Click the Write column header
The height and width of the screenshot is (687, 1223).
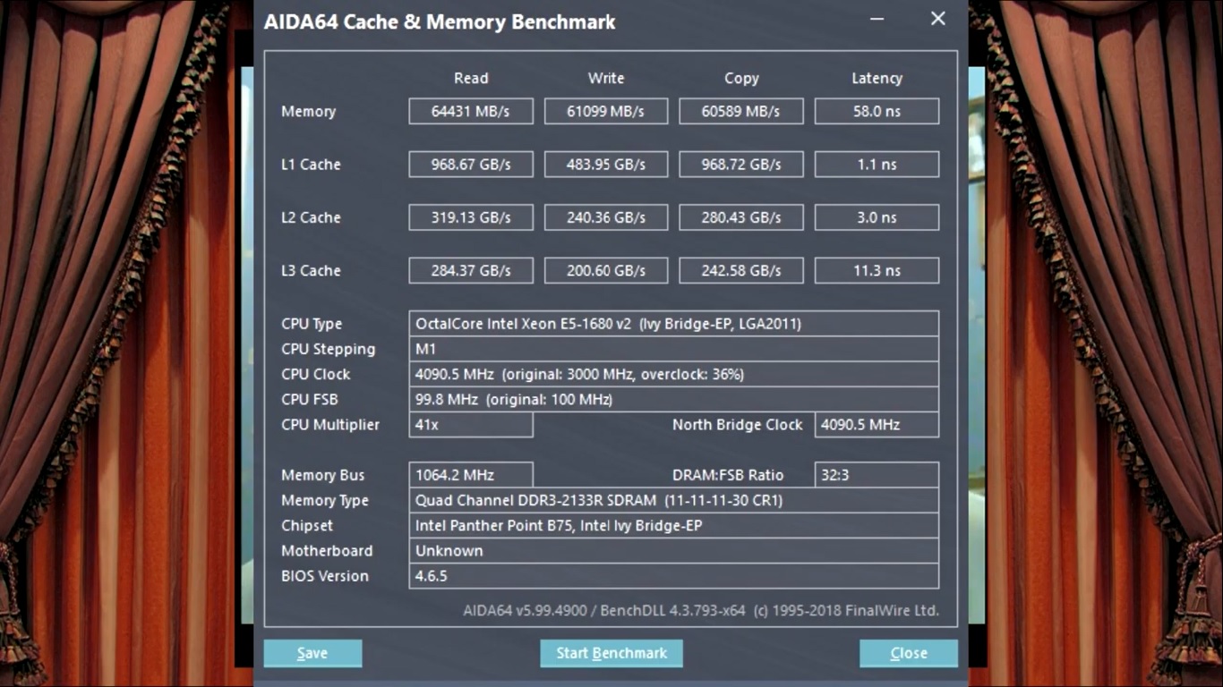click(606, 78)
